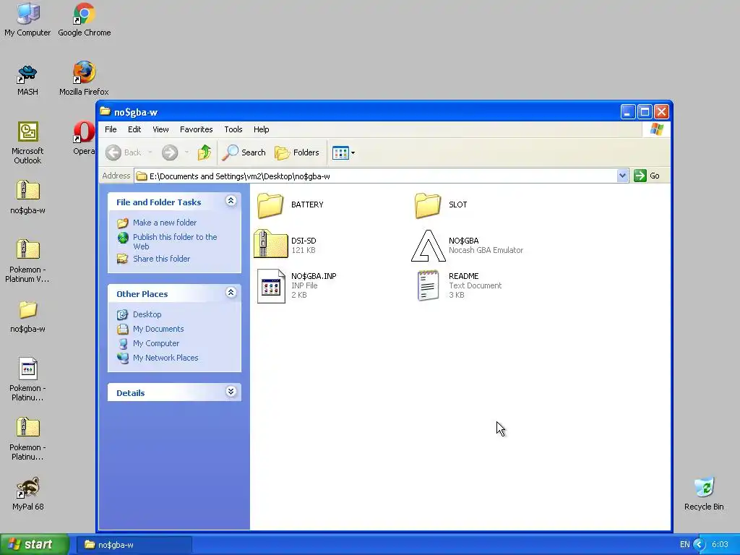Go to My Documents in Other Places

pyautogui.click(x=158, y=329)
